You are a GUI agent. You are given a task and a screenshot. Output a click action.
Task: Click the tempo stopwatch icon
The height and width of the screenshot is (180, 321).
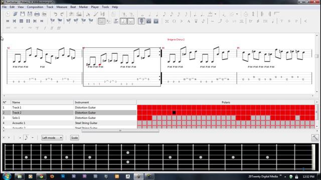click(246, 14)
